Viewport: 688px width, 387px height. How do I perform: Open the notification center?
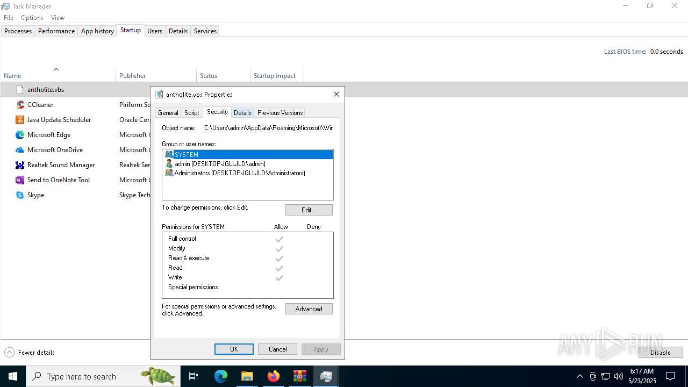point(670,376)
